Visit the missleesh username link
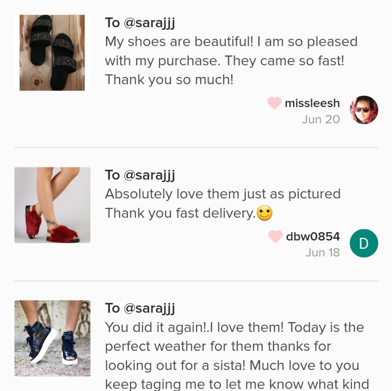 tap(312, 103)
